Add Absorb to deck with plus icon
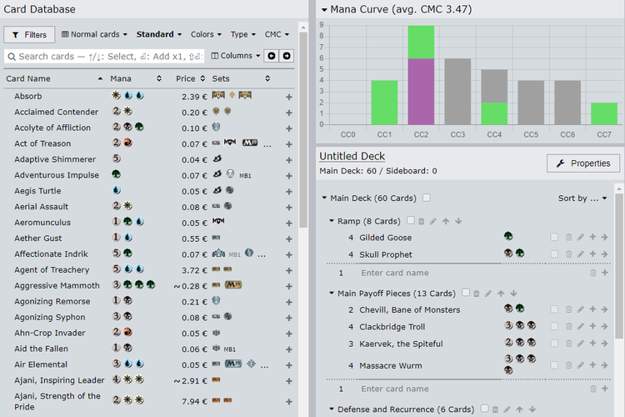 pyautogui.click(x=289, y=97)
